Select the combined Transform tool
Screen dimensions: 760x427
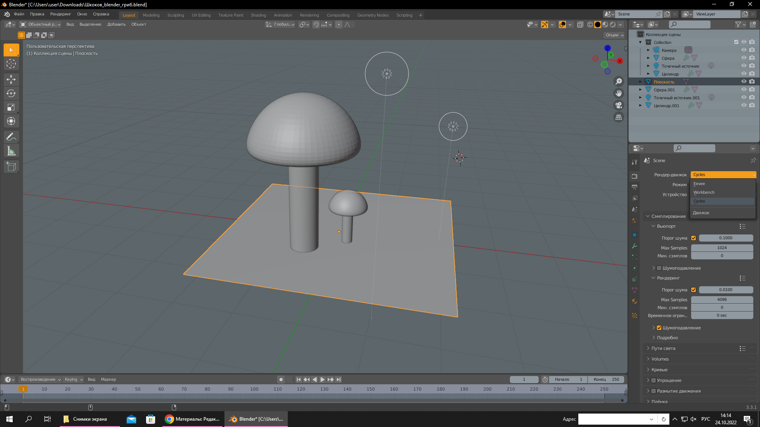(11, 121)
